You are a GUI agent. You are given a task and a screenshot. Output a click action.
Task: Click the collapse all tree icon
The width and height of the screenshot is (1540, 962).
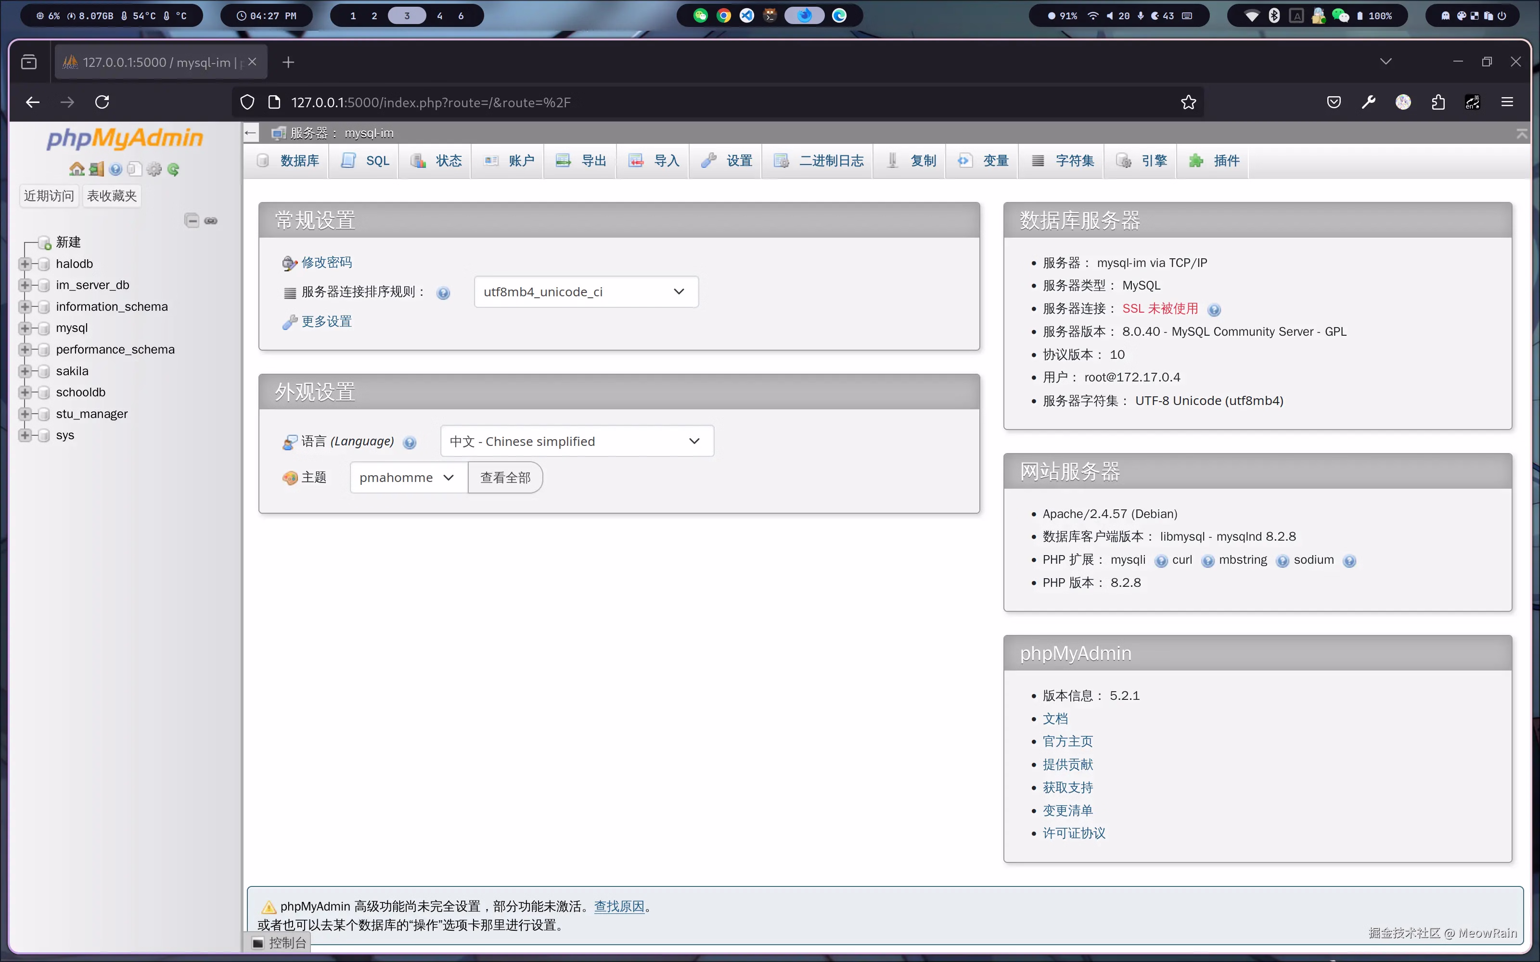192,221
